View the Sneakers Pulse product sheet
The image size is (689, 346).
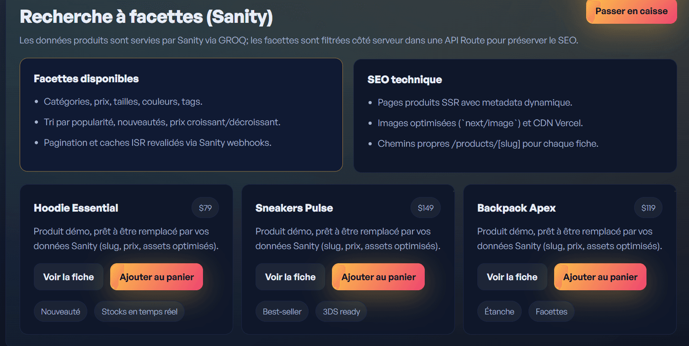click(290, 277)
